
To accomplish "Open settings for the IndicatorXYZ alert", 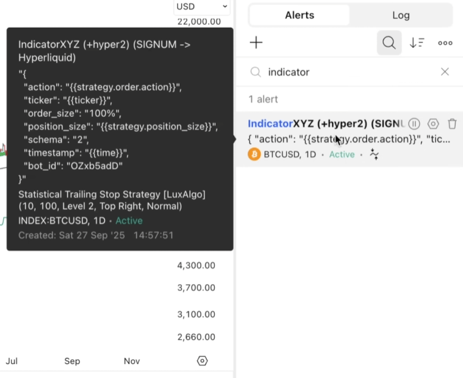I will click(433, 124).
